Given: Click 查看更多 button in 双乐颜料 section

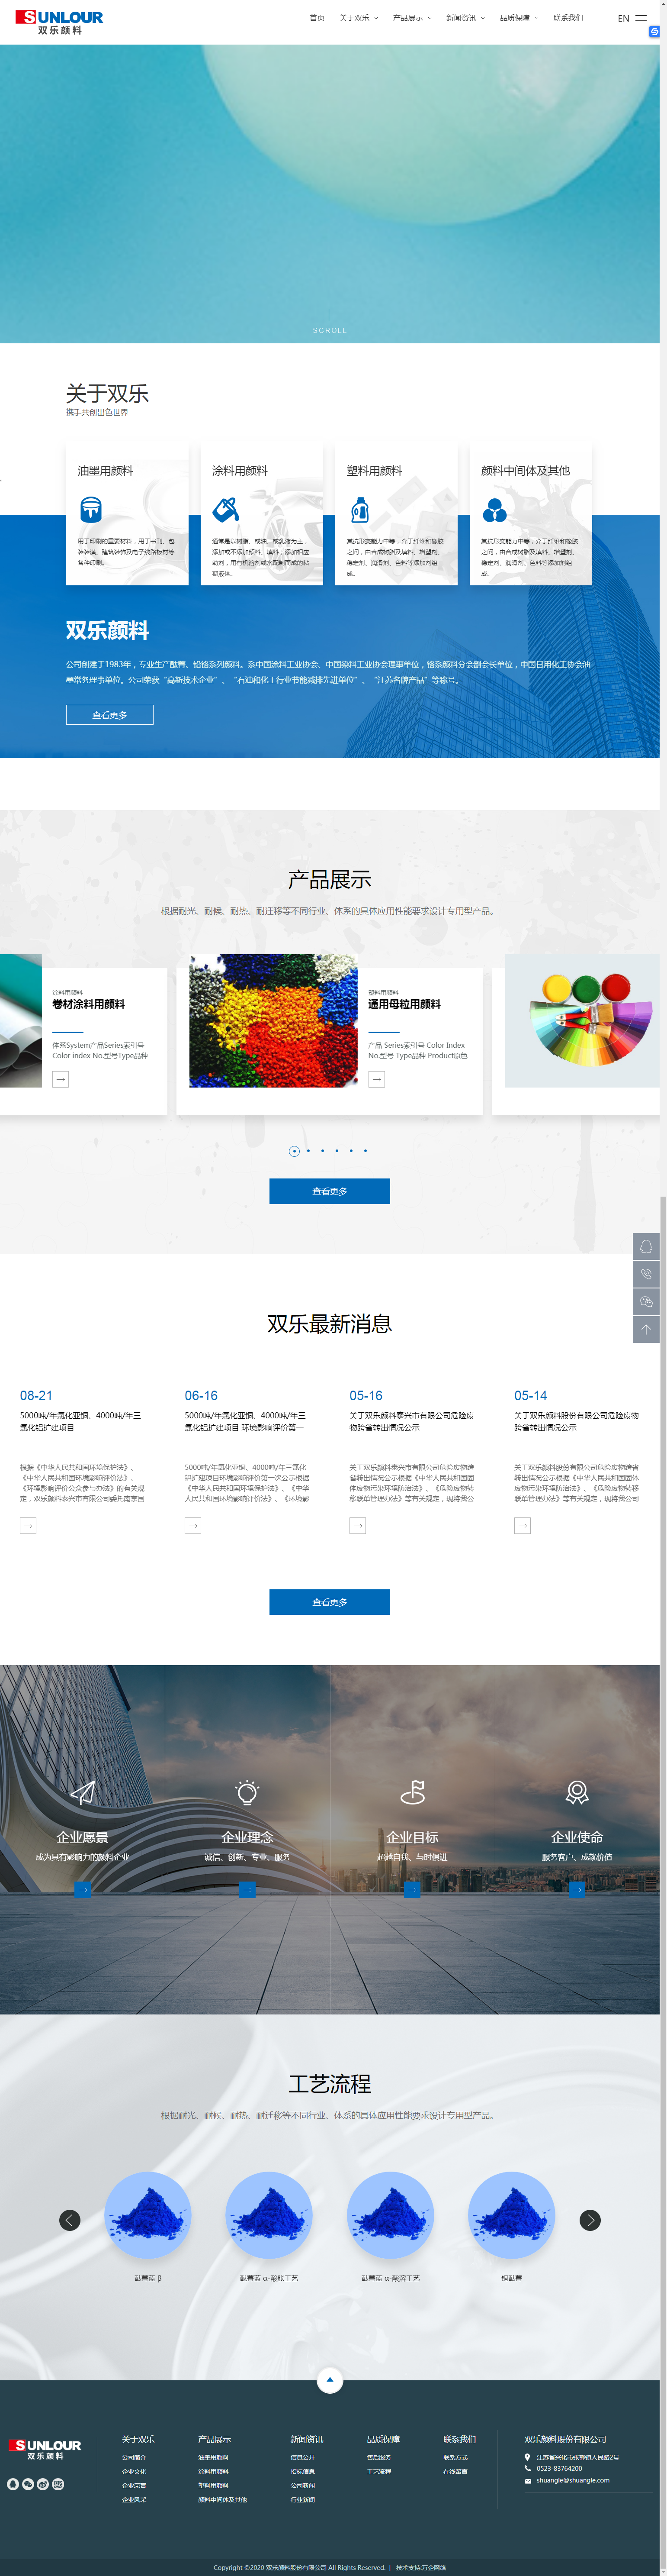Looking at the screenshot, I should pyautogui.click(x=110, y=715).
